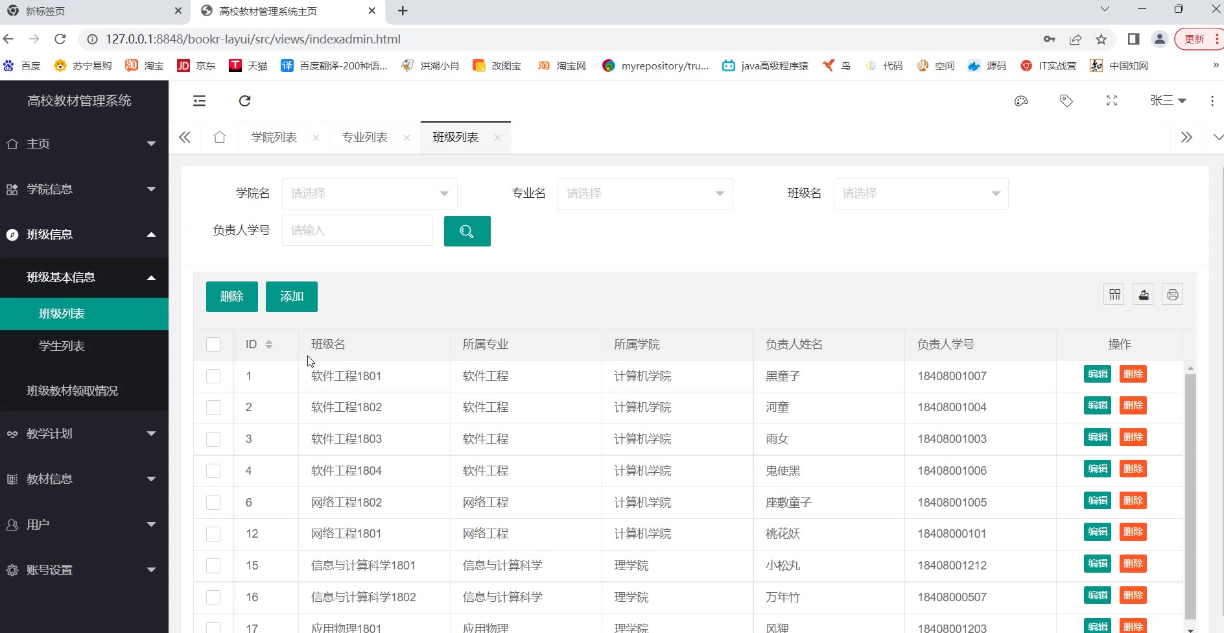1224x633 pixels.
Task: Switch to the 学院列表 tab
Action: tap(274, 137)
